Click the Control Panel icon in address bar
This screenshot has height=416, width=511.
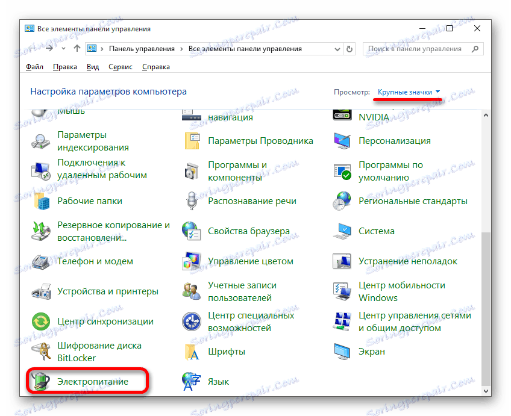92,49
